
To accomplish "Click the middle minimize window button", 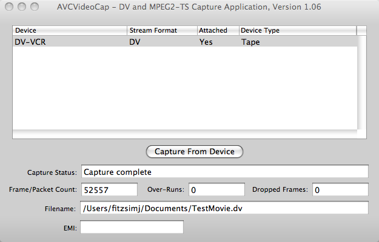I will (x=22, y=7).
